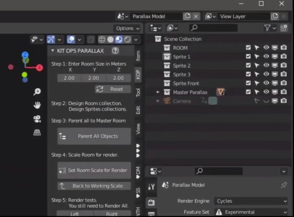Toggle viewport gizmos icon
This screenshot has height=217, width=294.
(x=51, y=39)
